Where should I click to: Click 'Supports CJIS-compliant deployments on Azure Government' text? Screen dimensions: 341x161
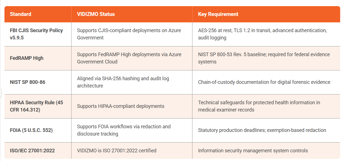coord(129,34)
